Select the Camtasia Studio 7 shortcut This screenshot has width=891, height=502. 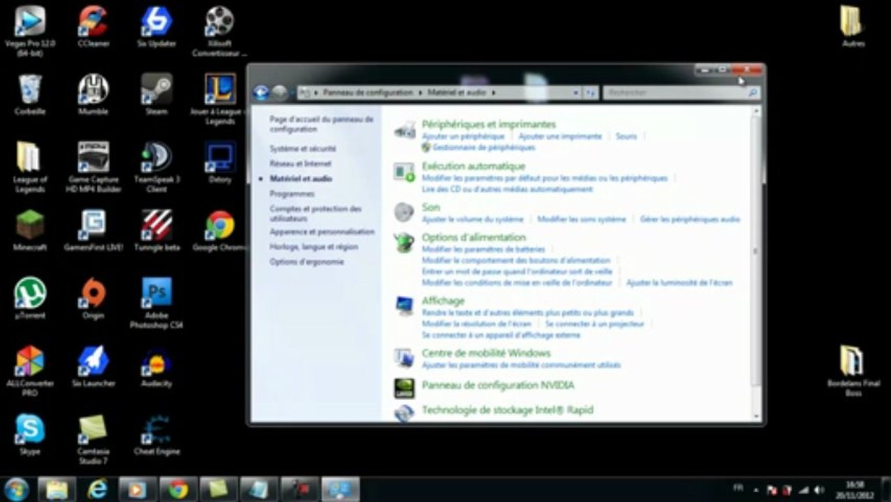coord(93,440)
